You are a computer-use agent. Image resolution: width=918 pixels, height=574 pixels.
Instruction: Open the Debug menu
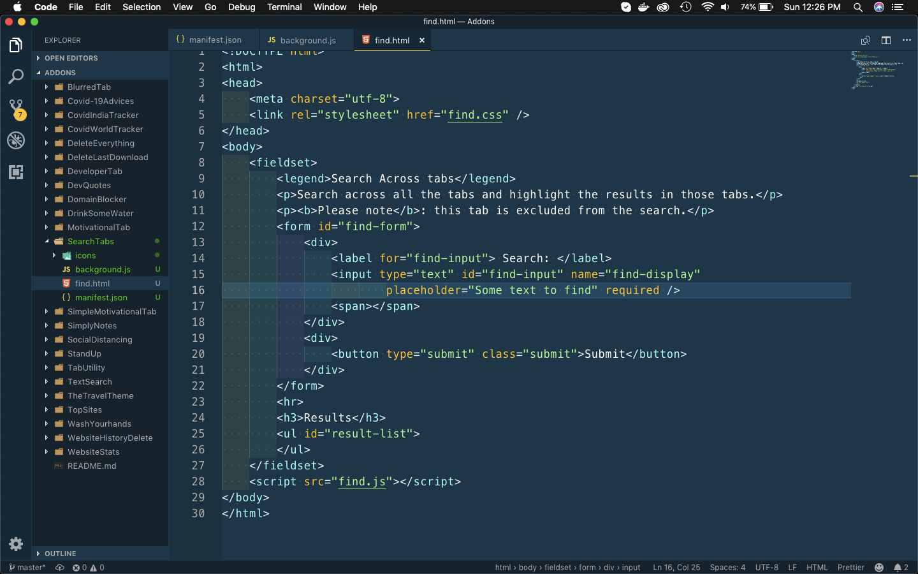[242, 7]
